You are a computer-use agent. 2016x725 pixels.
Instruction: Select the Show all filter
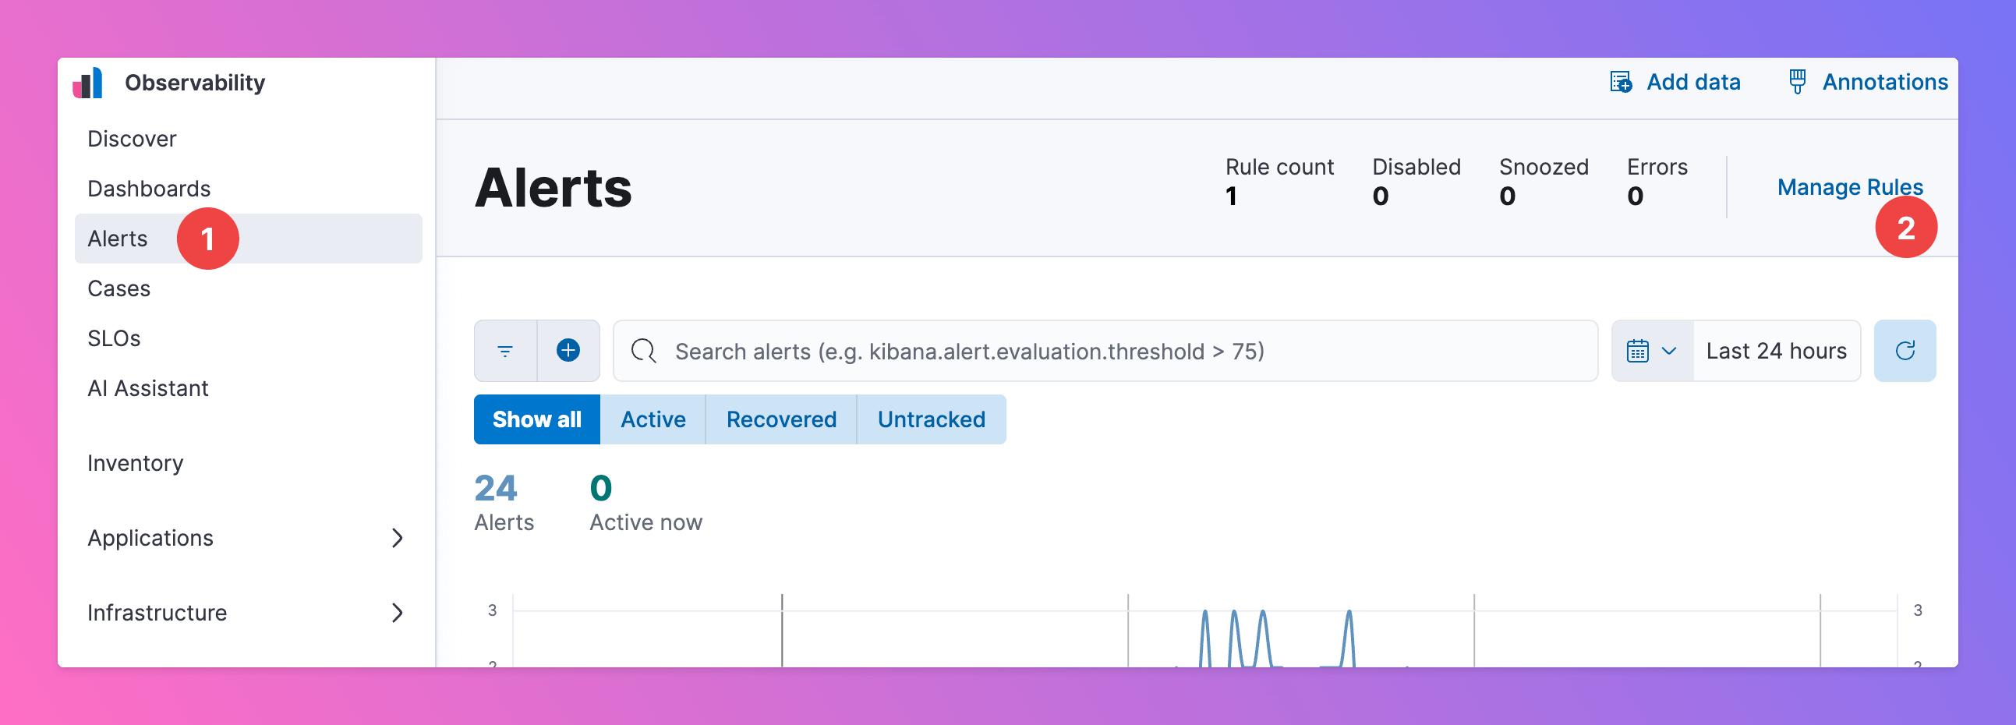pos(537,419)
